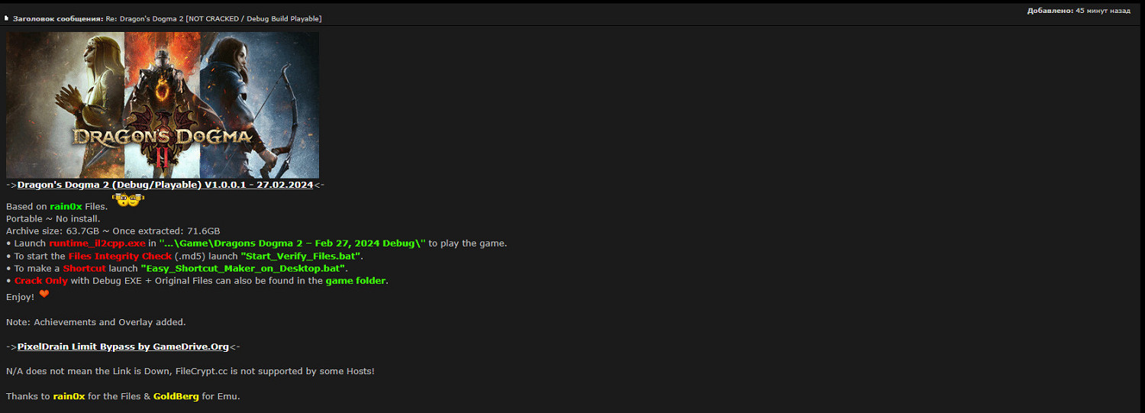Click the green game folder text
Image resolution: width=1145 pixels, height=413 pixels.
(x=356, y=281)
